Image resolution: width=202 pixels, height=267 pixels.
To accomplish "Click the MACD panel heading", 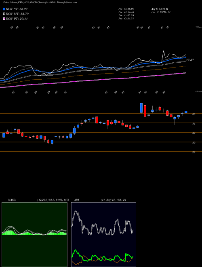I will [12, 200].
